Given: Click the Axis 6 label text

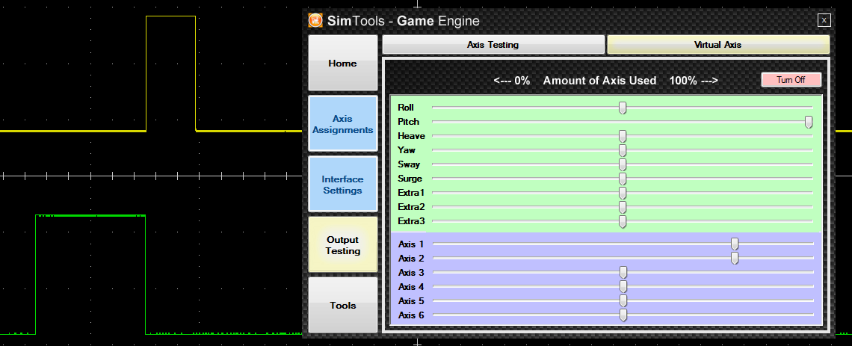Looking at the screenshot, I should pos(411,315).
